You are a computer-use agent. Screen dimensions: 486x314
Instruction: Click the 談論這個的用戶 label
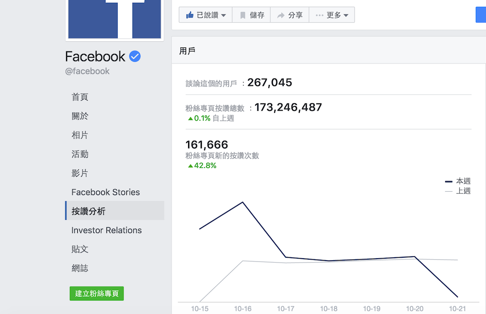point(211,83)
